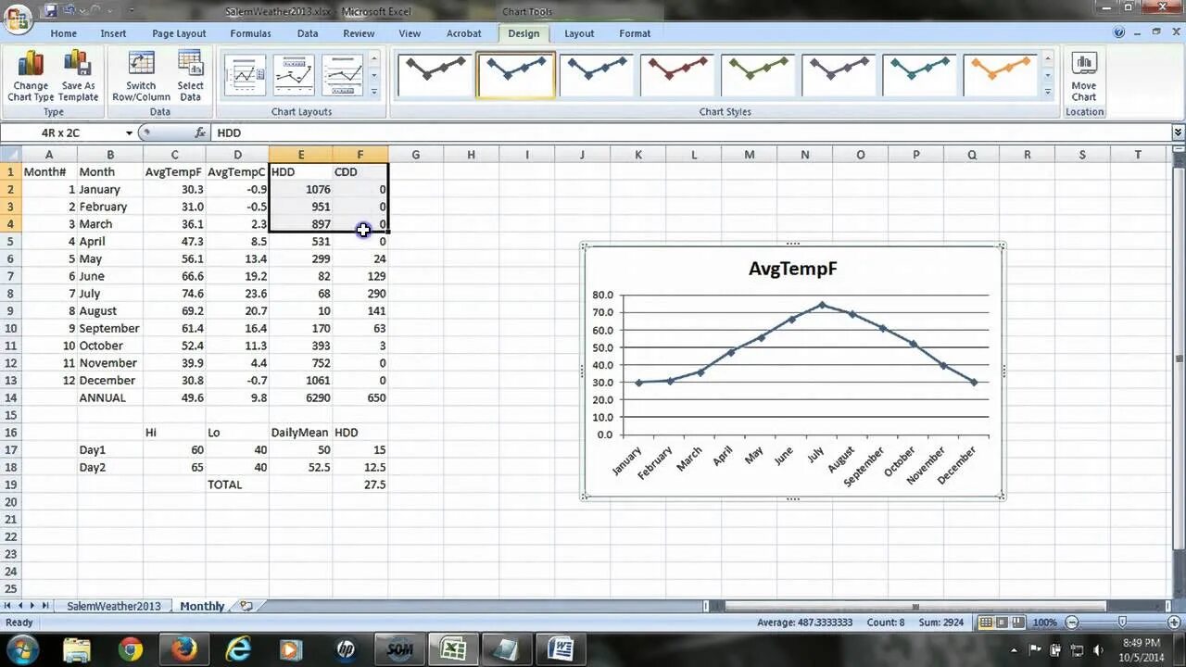Viewport: 1186px width, 667px height.
Task: Save chart using Save As Template
Action: point(79,77)
